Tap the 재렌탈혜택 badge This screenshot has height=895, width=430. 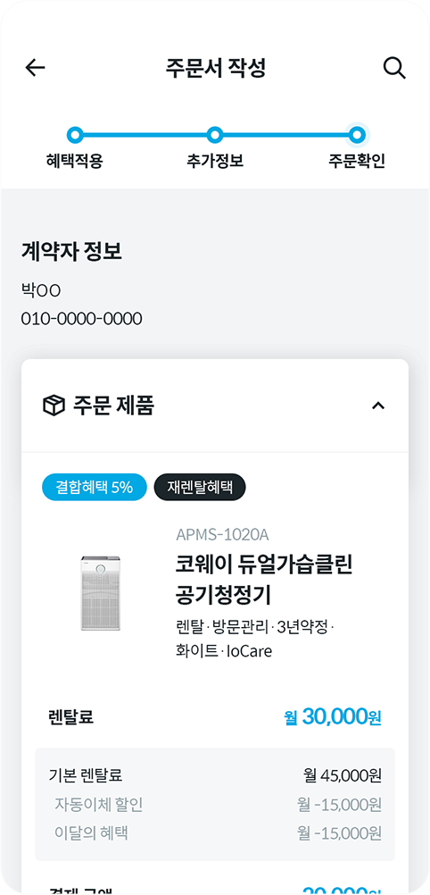[x=200, y=487]
